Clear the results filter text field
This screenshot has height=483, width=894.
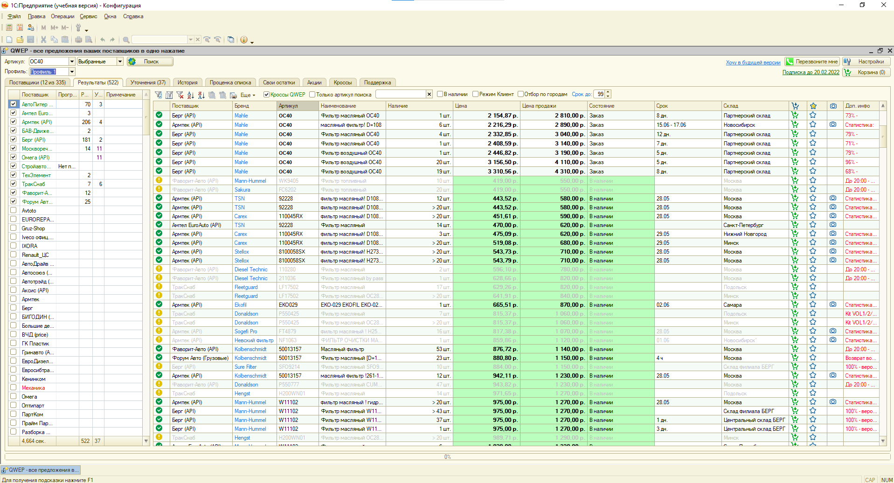pos(429,94)
